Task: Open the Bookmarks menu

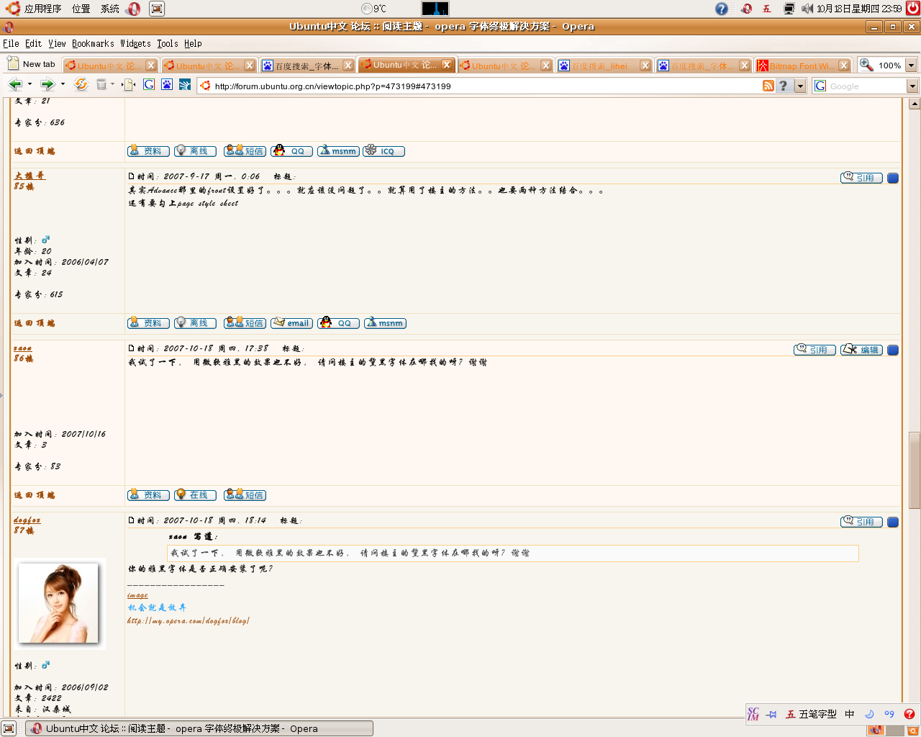Action: click(x=93, y=43)
